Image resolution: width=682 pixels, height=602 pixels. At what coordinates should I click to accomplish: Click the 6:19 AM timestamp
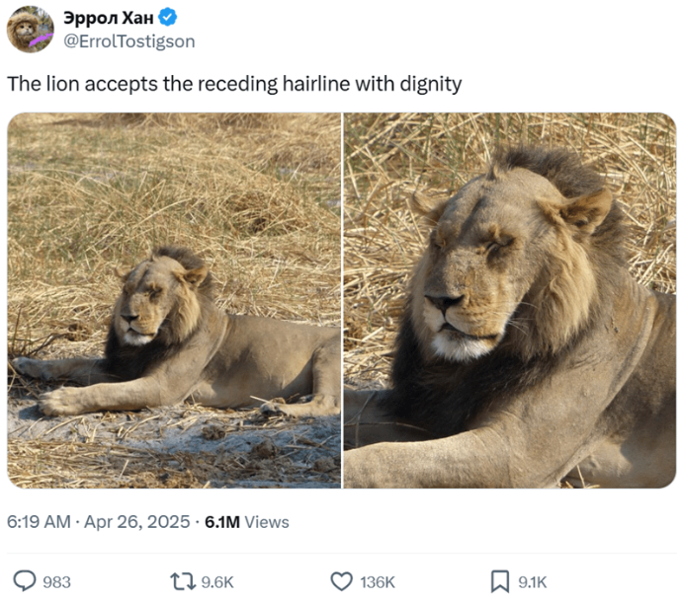click(39, 521)
